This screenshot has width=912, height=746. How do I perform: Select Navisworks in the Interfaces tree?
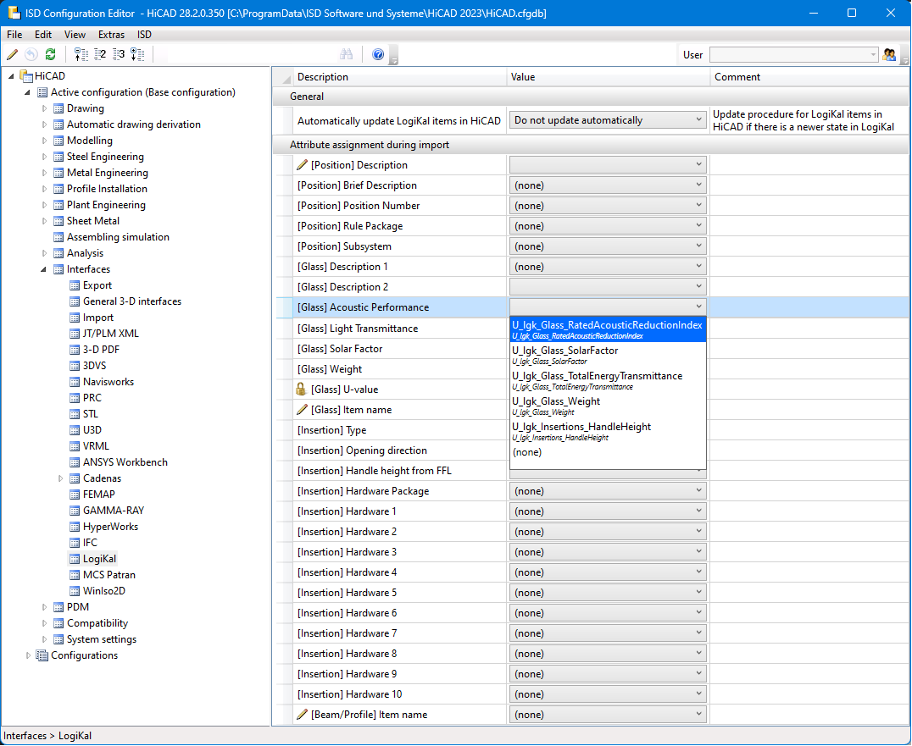[x=108, y=382]
